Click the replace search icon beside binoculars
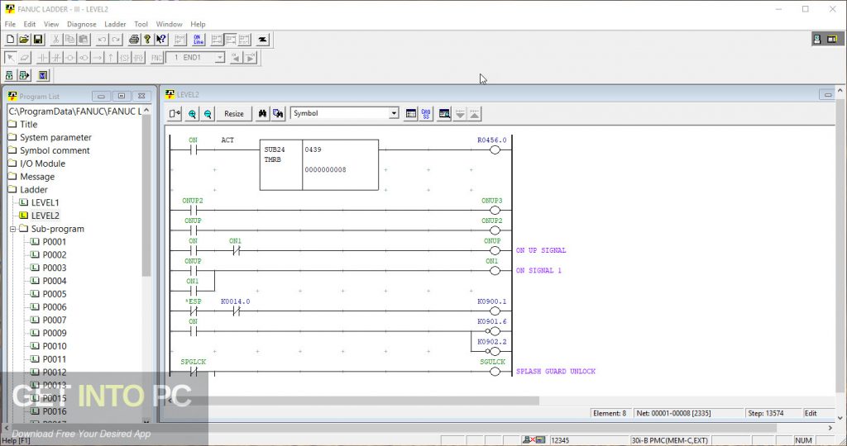 [278, 114]
